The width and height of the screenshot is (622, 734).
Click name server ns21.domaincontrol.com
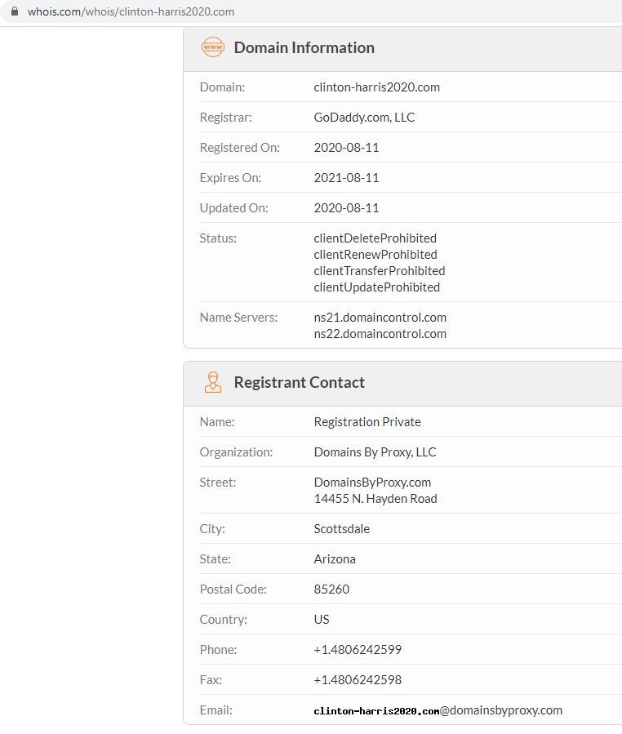point(380,318)
